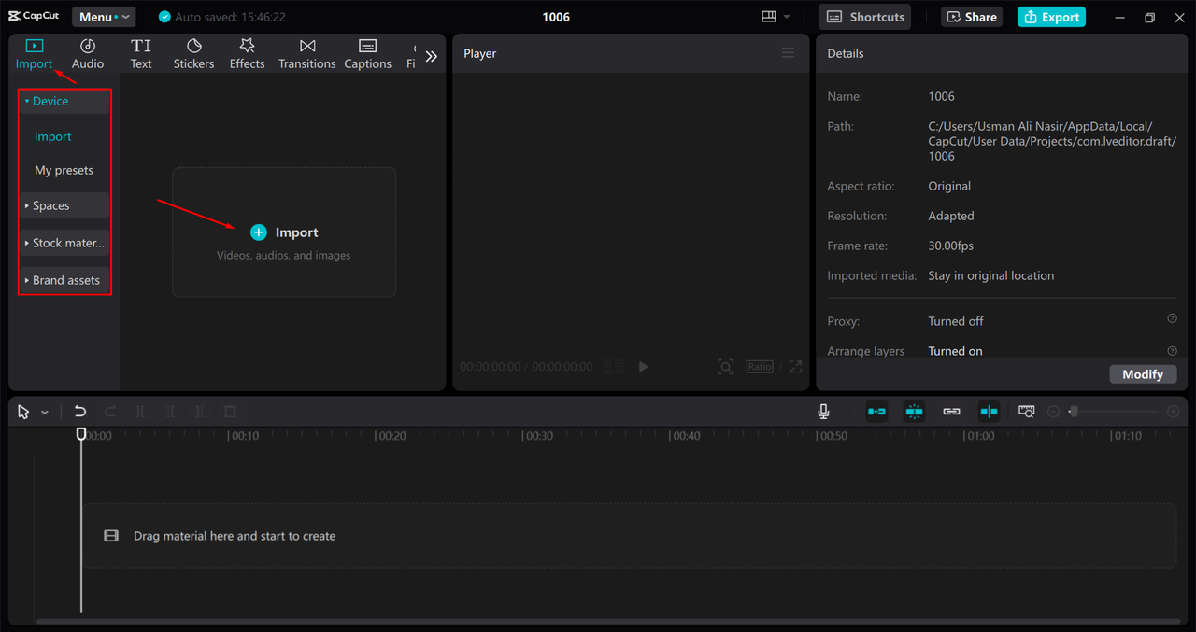This screenshot has width=1196, height=632.
Task: Click the Modify button
Action: tap(1143, 373)
